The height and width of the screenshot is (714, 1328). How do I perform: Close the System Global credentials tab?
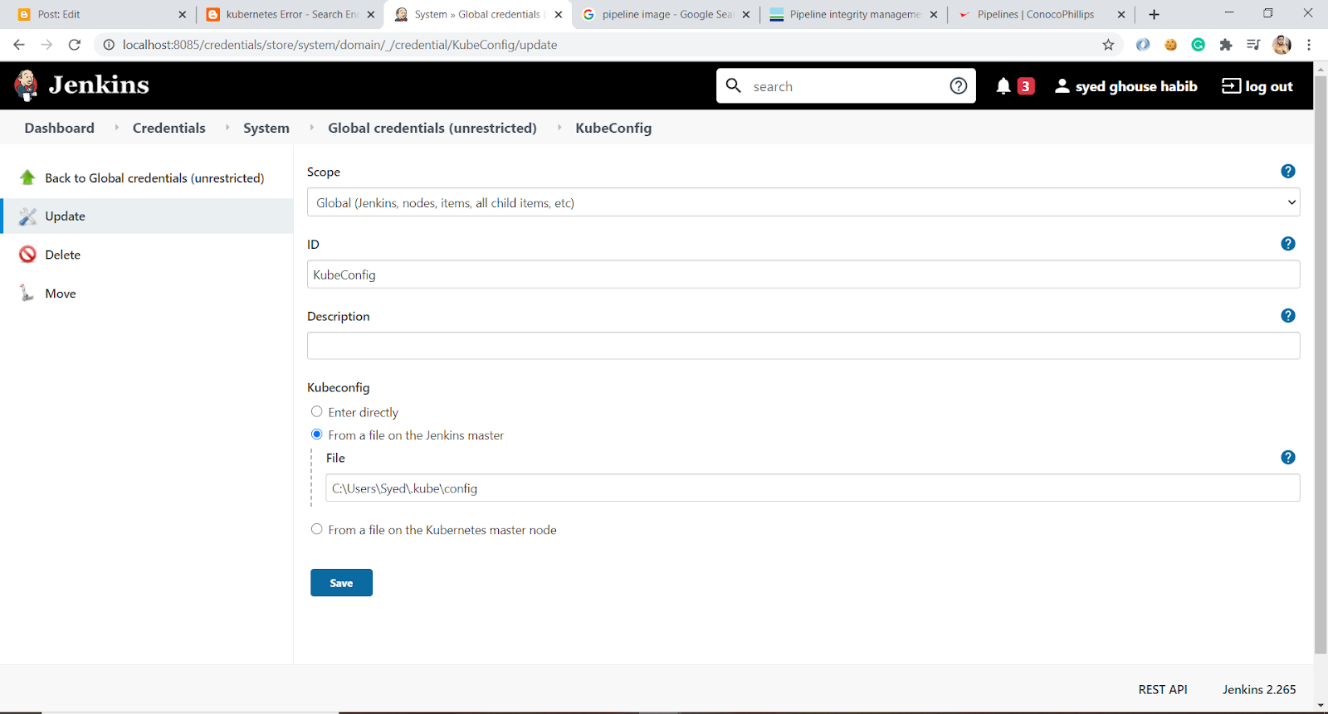pyautogui.click(x=559, y=14)
